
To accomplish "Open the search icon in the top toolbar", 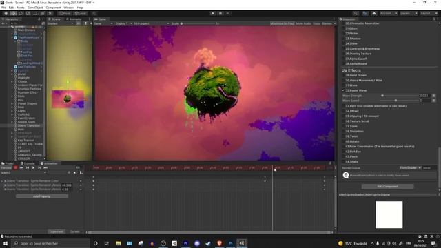I will [x=356, y=13].
